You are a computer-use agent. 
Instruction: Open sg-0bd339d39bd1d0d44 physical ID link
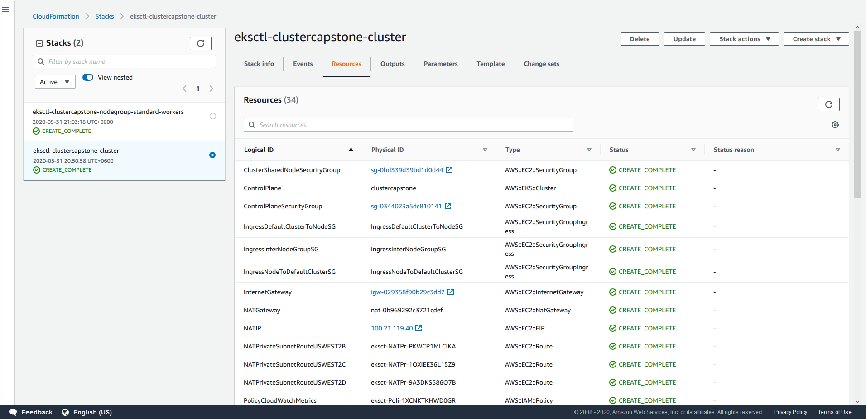[407, 170]
